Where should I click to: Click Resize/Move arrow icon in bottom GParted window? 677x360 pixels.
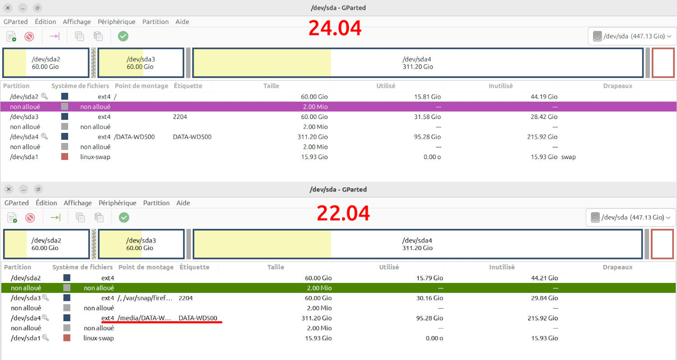tap(56, 218)
